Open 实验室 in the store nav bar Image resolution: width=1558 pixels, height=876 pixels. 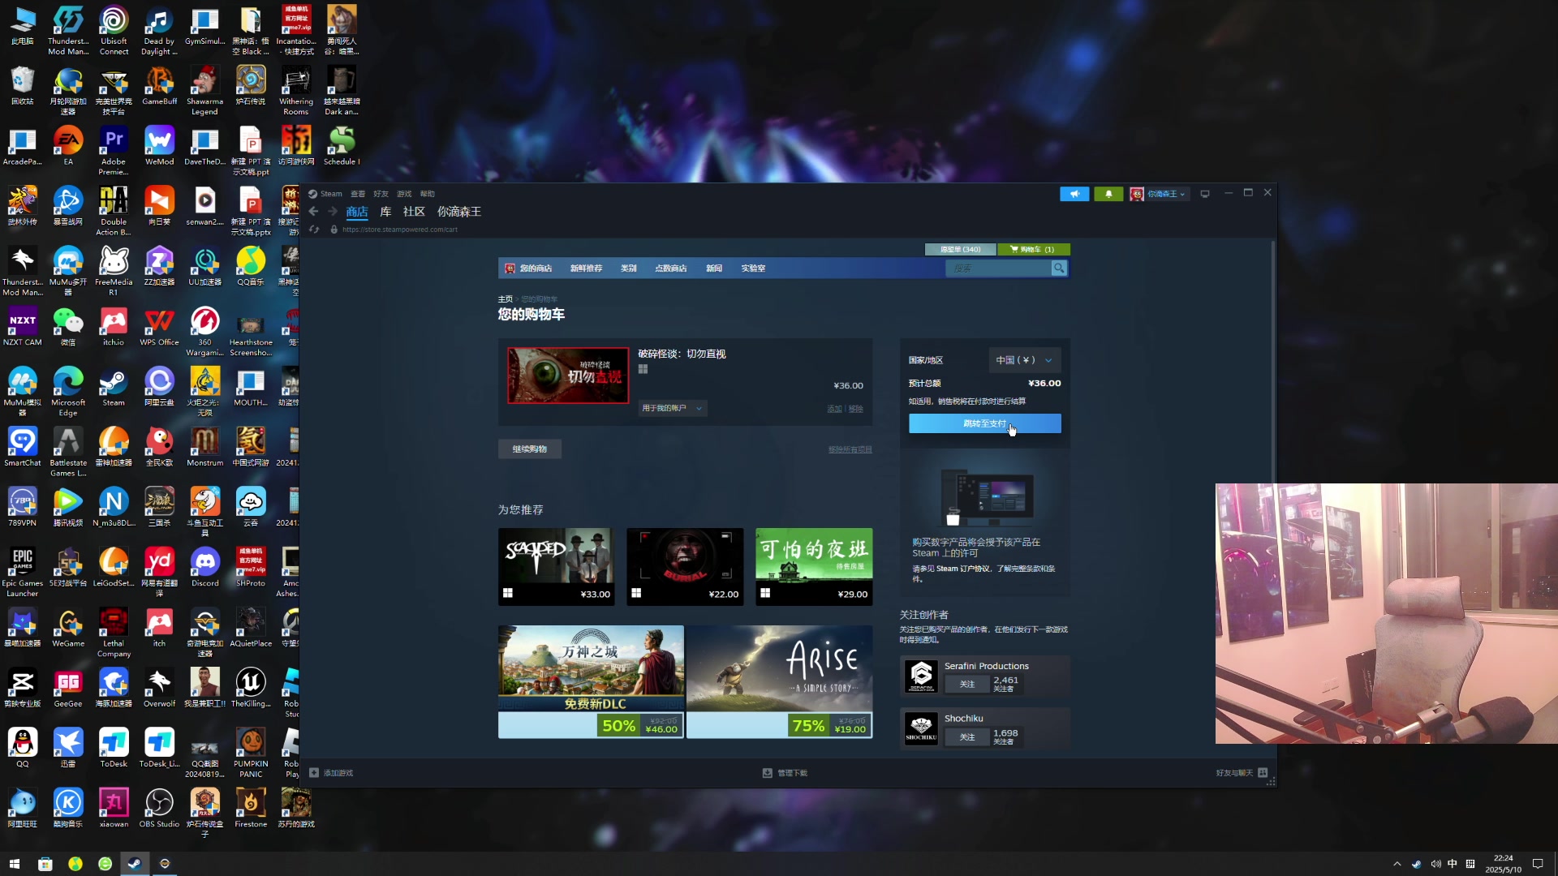[753, 268]
